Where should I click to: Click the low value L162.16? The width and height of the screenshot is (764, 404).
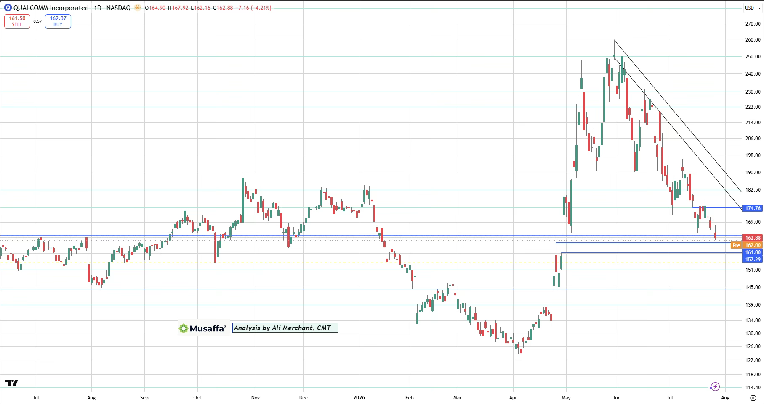pos(200,8)
